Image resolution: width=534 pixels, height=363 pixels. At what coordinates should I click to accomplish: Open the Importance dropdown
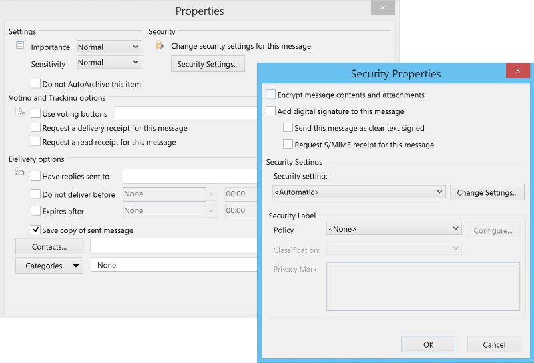pyautogui.click(x=109, y=47)
